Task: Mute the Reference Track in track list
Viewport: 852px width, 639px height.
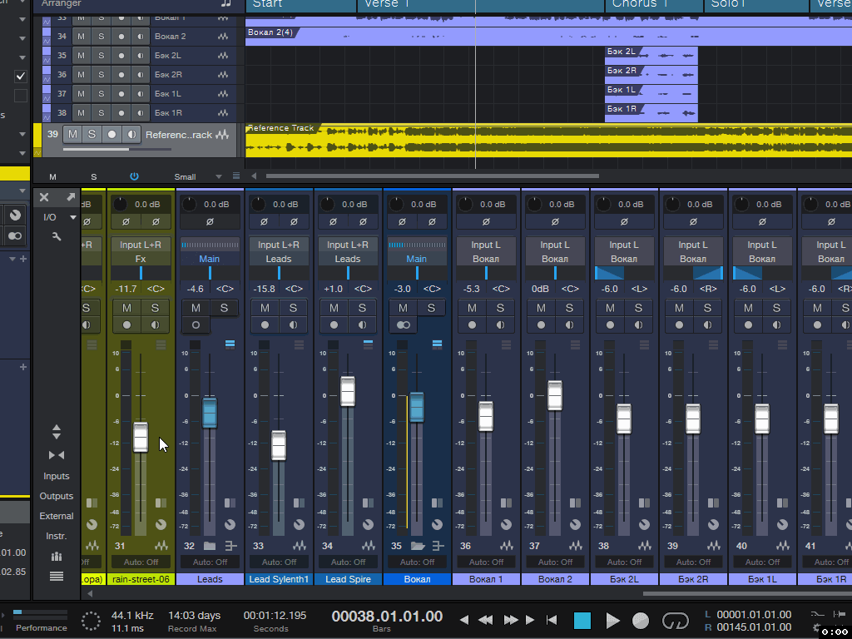Action: [73, 134]
